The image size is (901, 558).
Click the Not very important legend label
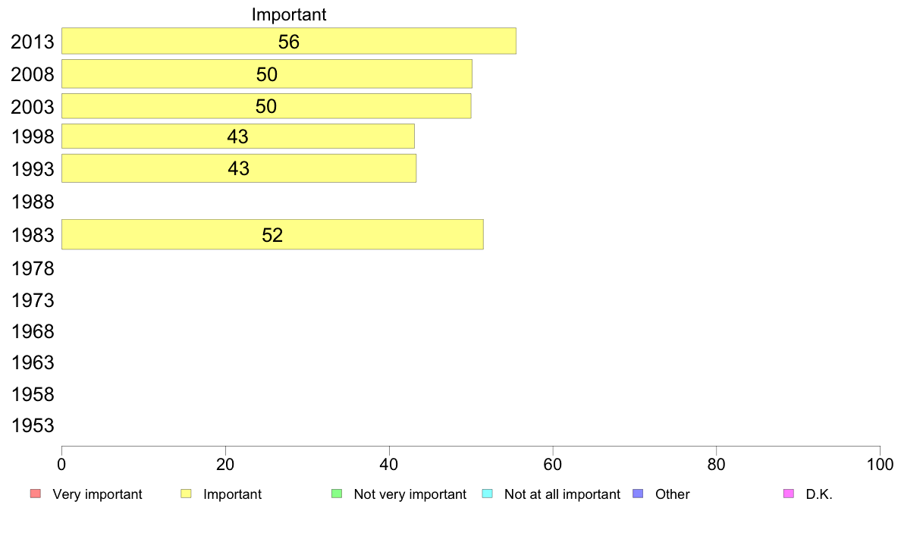coord(410,494)
